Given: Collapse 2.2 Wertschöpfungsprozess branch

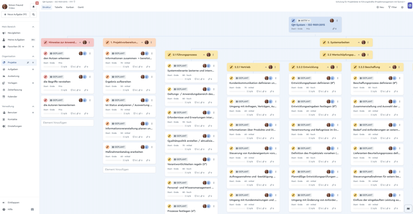Looking at the screenshot, I should (359, 55).
